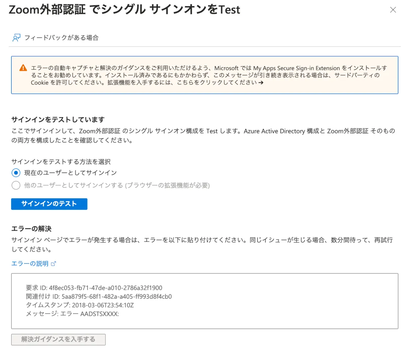405x353 pixels.
Task: Click the サインインをテストする方法を選択 label
Action: 61,162
